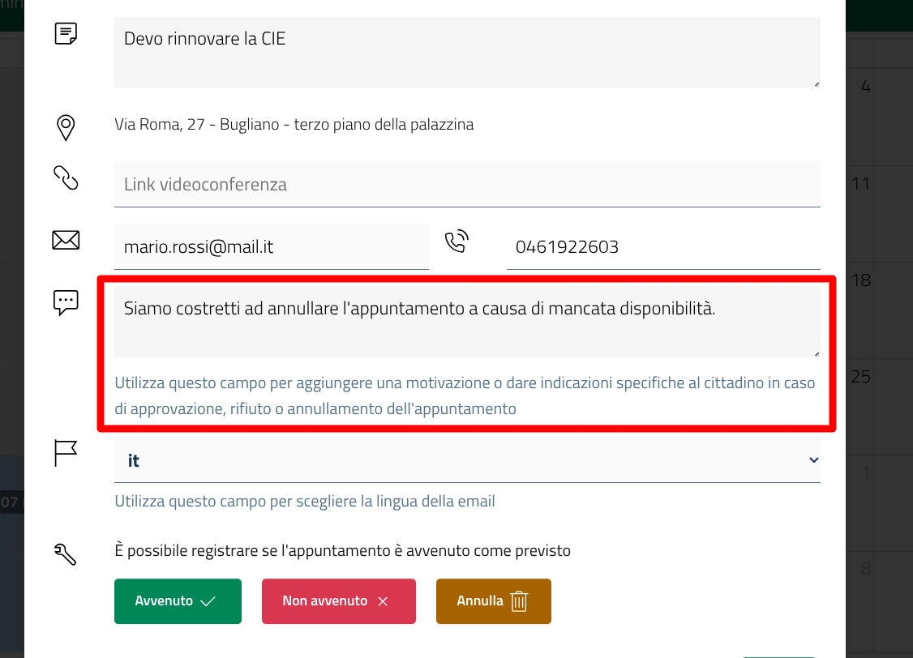Click into the cancellation reason message textarea

point(466,321)
